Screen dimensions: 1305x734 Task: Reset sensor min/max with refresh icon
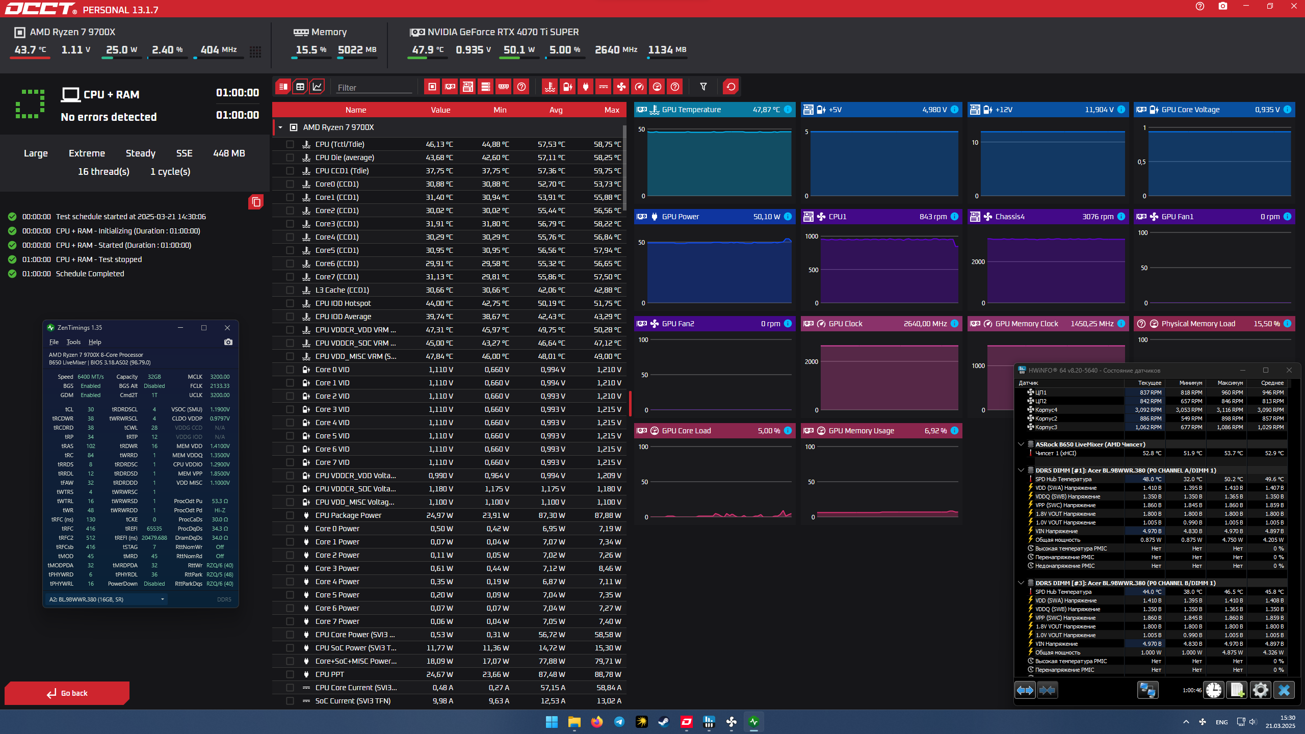730,87
